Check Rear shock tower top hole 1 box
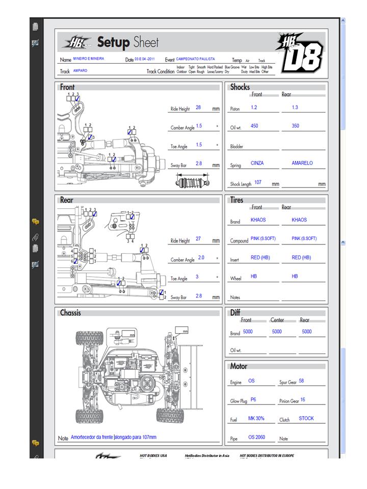Image resolution: width=367 pixels, height=489 pixels. pos(86,214)
